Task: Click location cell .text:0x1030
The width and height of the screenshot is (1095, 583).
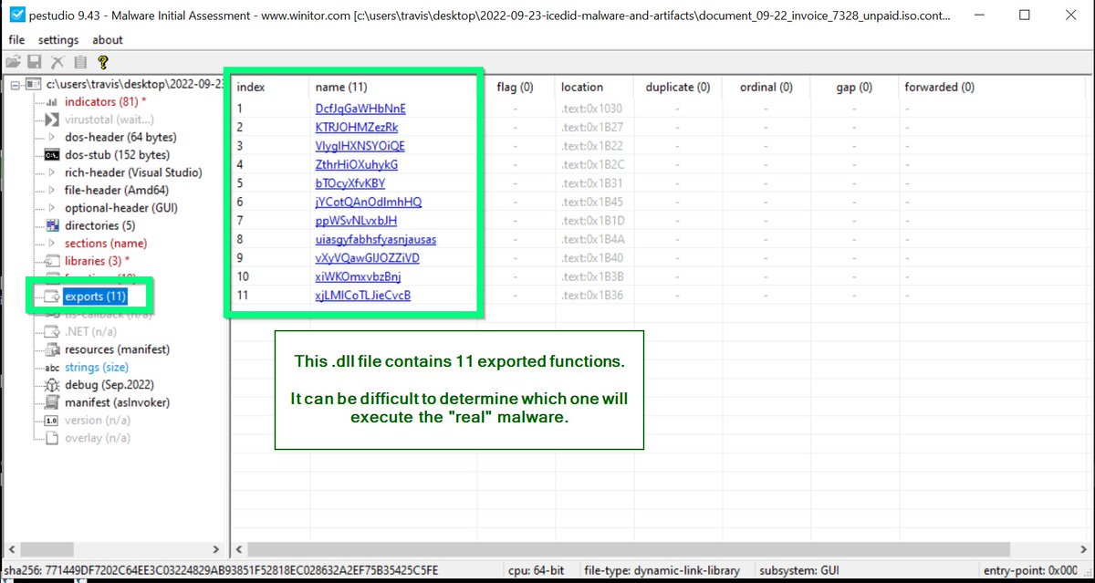Action: coord(591,109)
